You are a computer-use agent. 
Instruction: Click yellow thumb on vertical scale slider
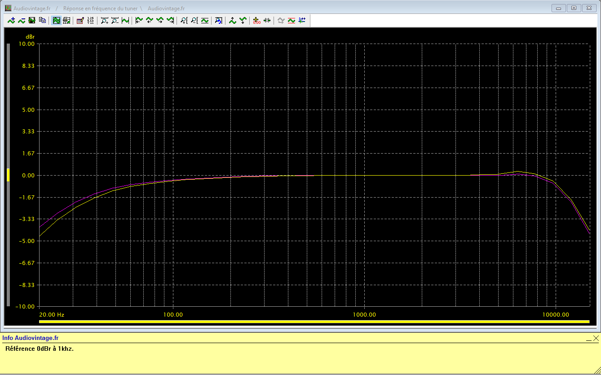point(8,175)
